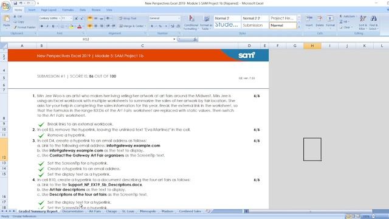This screenshot has width=389, height=219.
Task: Open Sort & Filter menu
Action: coord(363,23)
